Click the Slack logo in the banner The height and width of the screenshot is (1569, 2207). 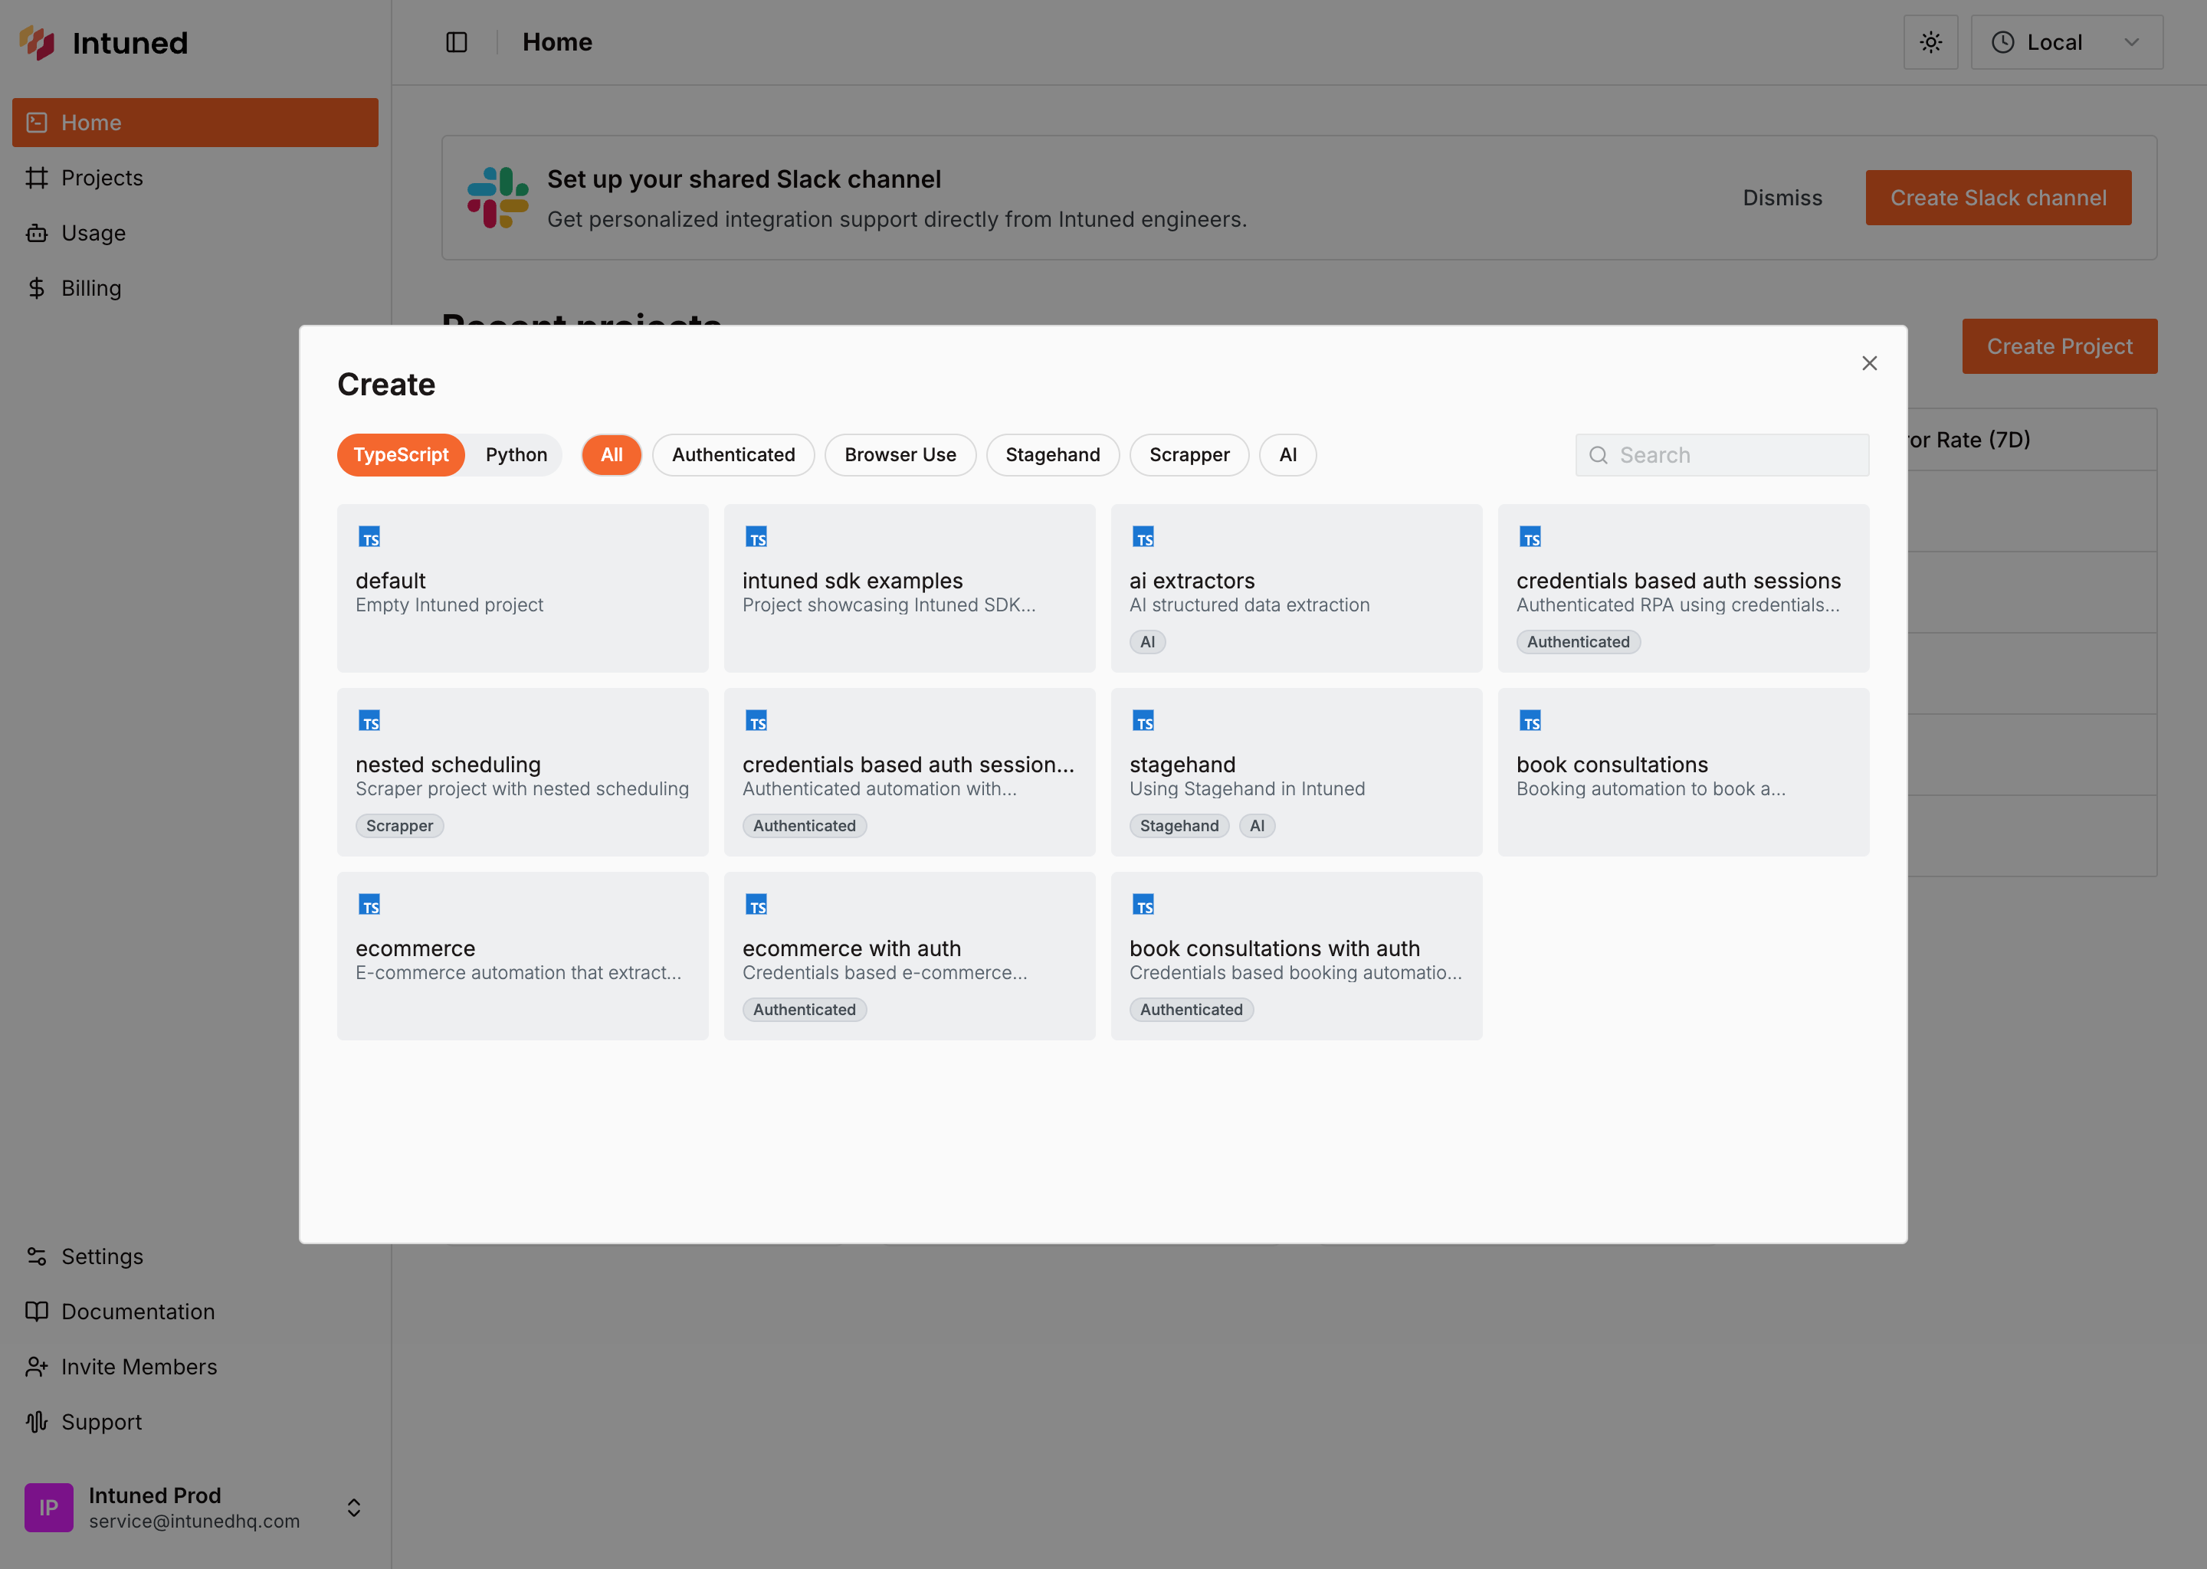(497, 197)
